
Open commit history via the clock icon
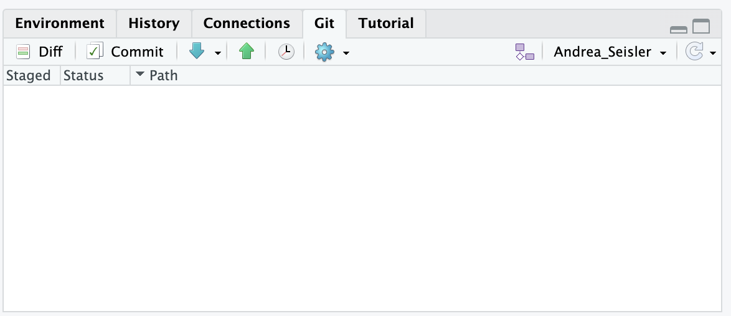tap(286, 52)
